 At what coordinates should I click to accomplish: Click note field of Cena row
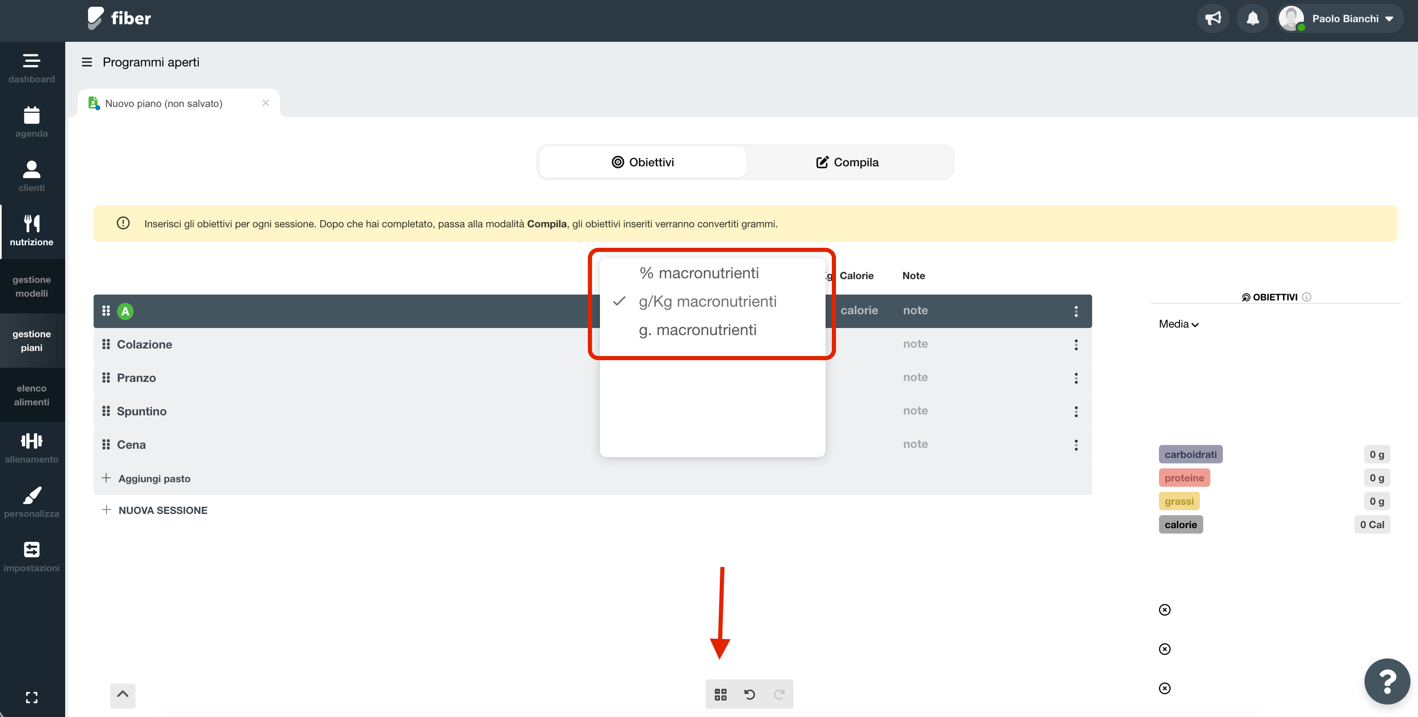tap(915, 444)
